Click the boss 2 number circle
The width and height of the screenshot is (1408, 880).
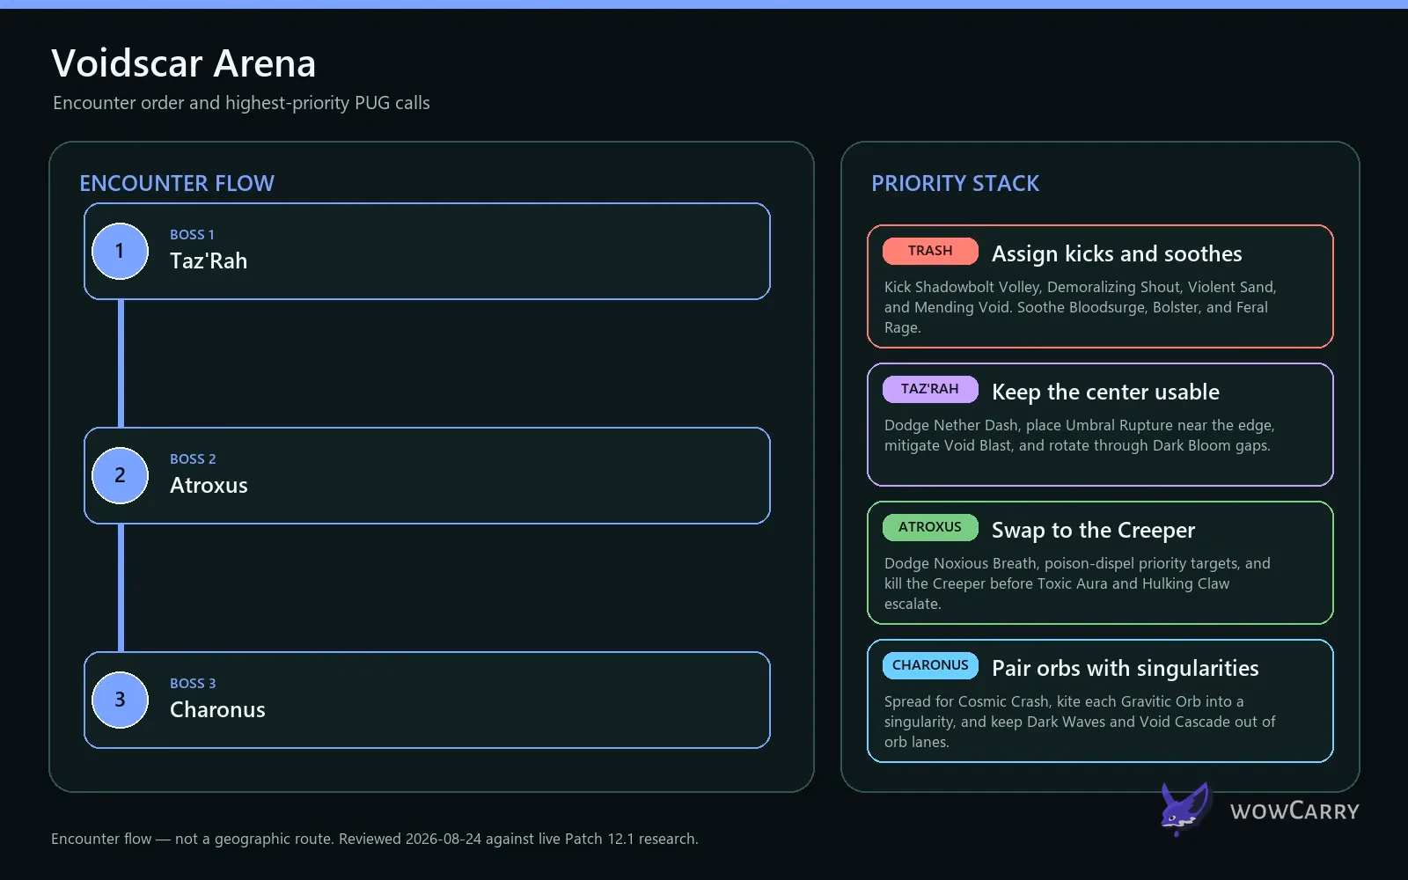click(121, 475)
